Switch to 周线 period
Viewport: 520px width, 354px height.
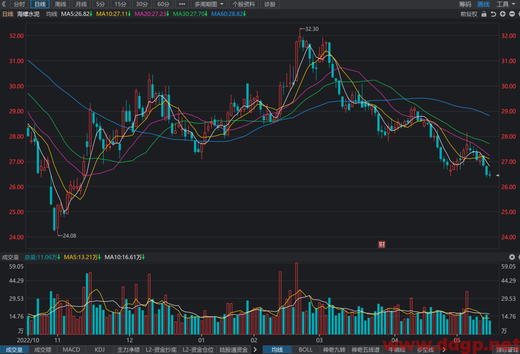[x=60, y=4]
